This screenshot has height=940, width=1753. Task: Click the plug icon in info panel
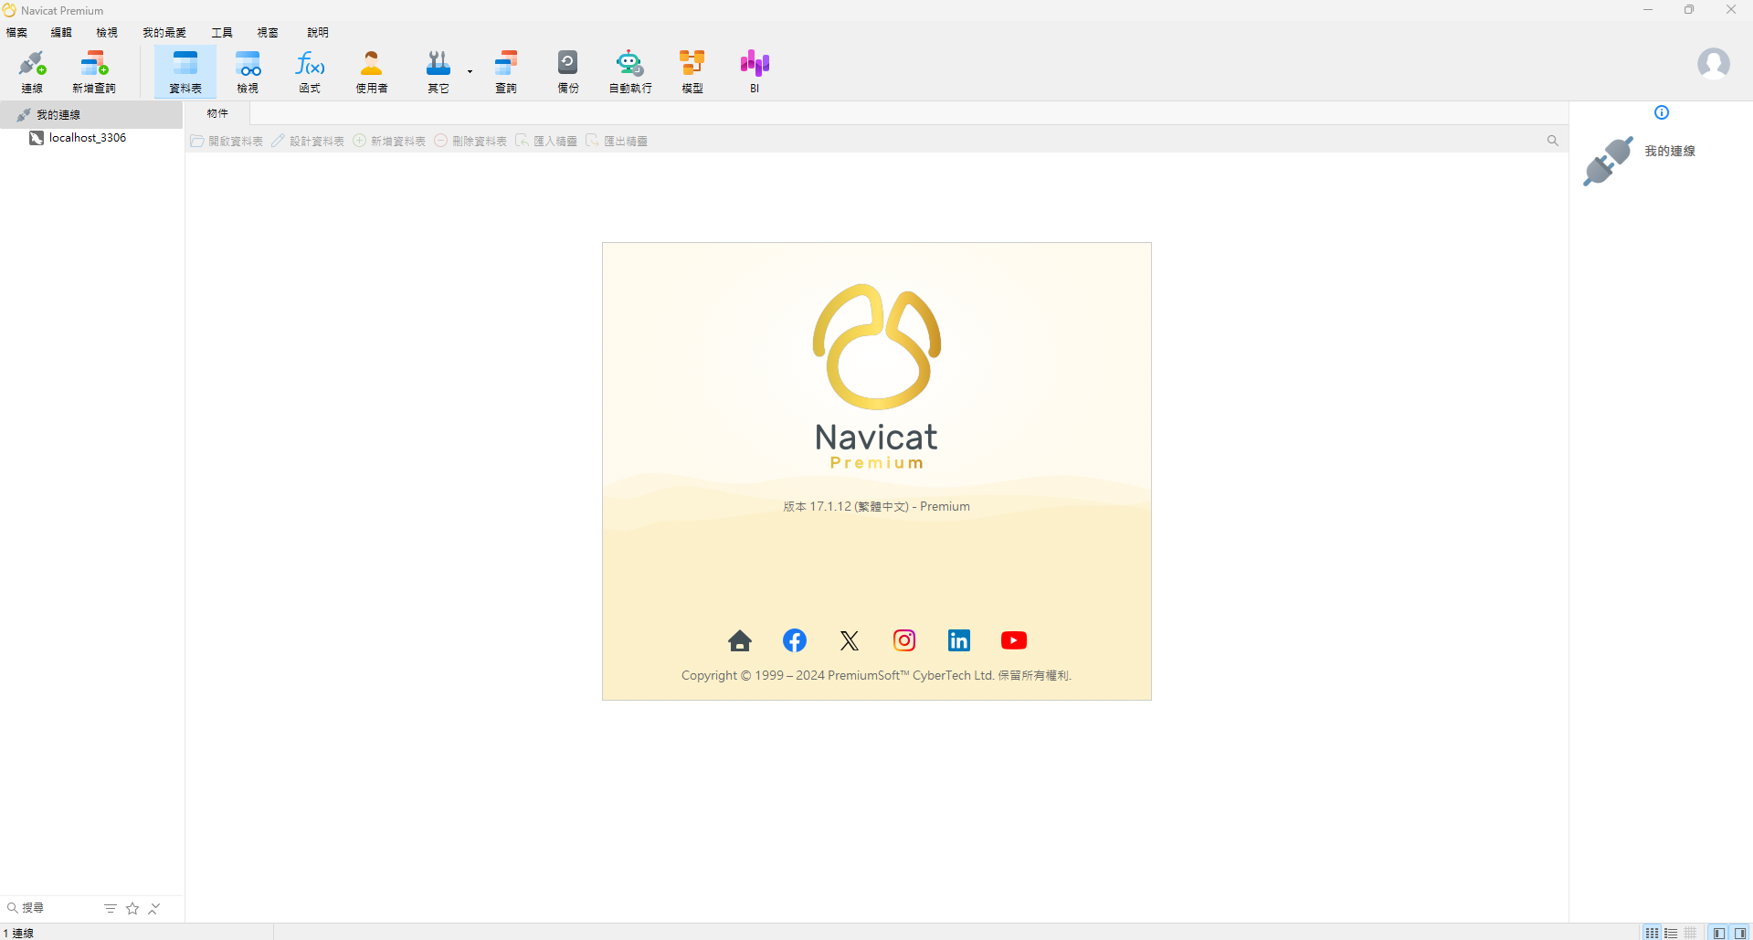point(1608,161)
